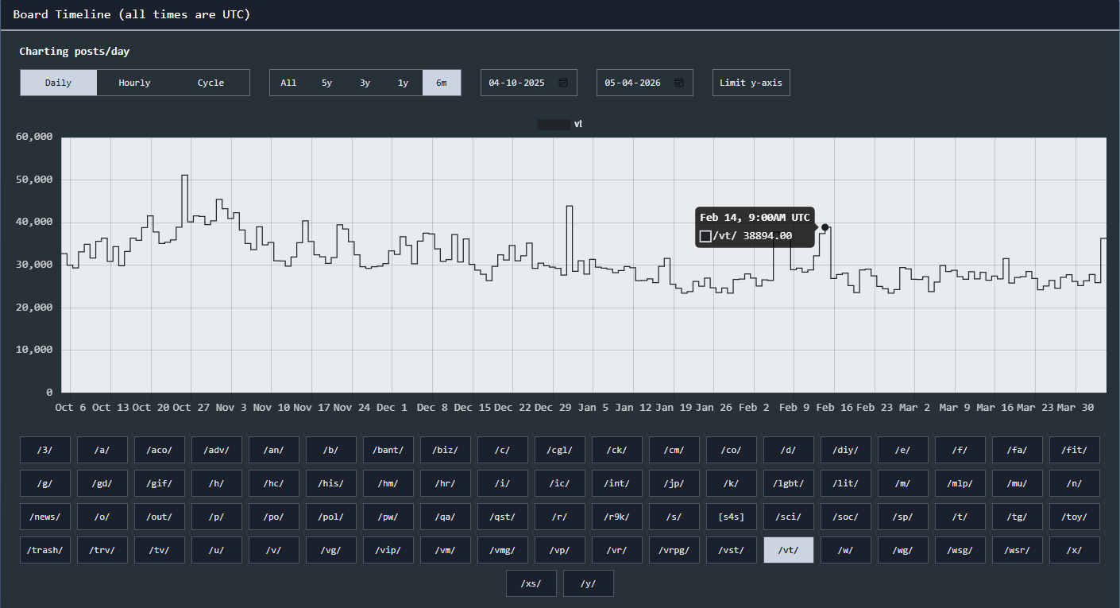Image resolution: width=1120 pixels, height=608 pixels.
Task: Switch chart to Daily view
Action: click(x=59, y=83)
